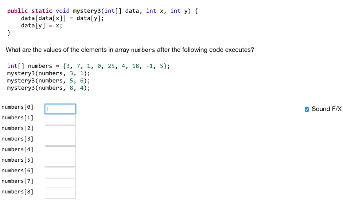This screenshot has width=343, height=200.
Task: Click the numbers[0] input field
Action: (x=61, y=109)
